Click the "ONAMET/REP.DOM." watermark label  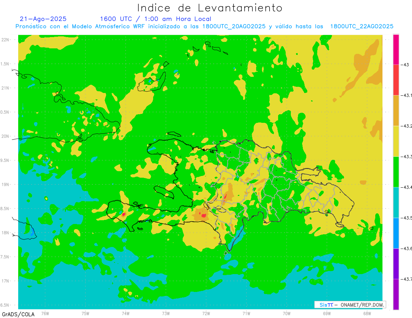pyautogui.click(x=362, y=305)
